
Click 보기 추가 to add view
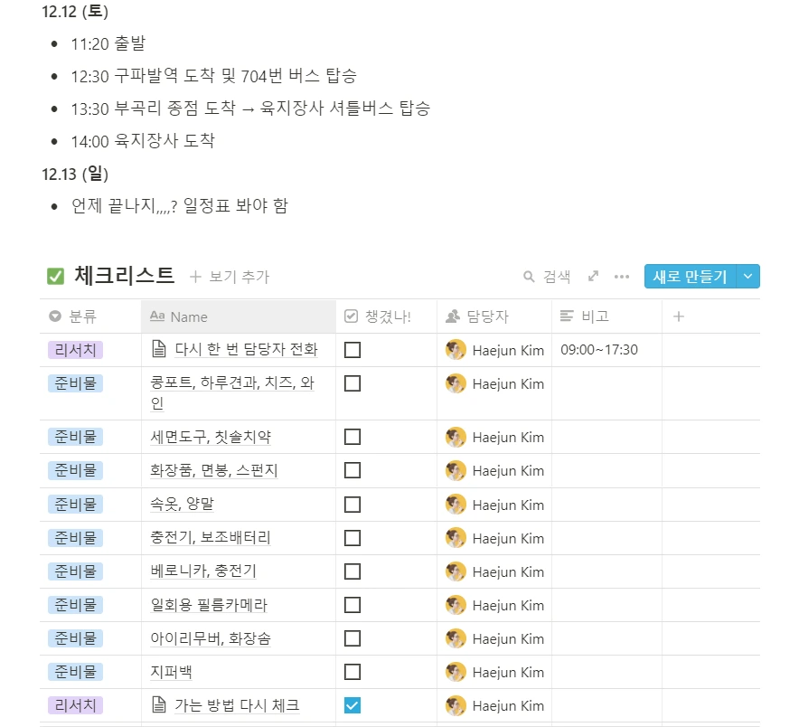pyautogui.click(x=230, y=277)
